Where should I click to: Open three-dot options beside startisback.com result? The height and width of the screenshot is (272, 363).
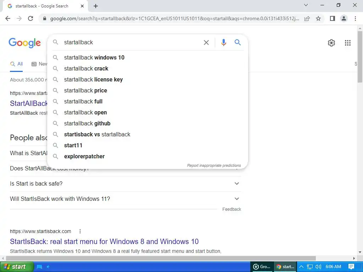pos(80,231)
